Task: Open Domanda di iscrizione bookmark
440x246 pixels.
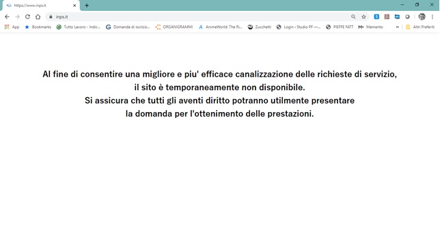Action: point(128,27)
